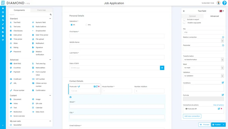228x129 pixels.
Task: Expand the Validation dropdown
Action: 203,76
